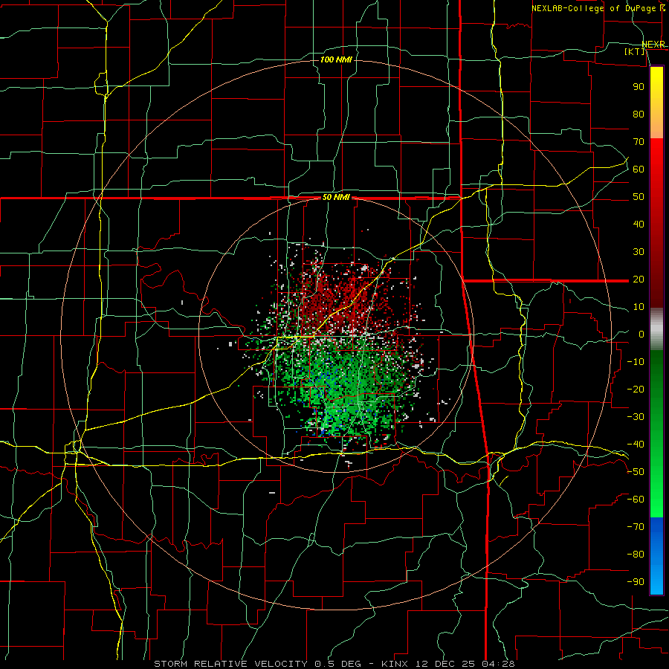Screen dimensions: 669x669
Task: Click the [KT] units label
Action: pos(634,51)
